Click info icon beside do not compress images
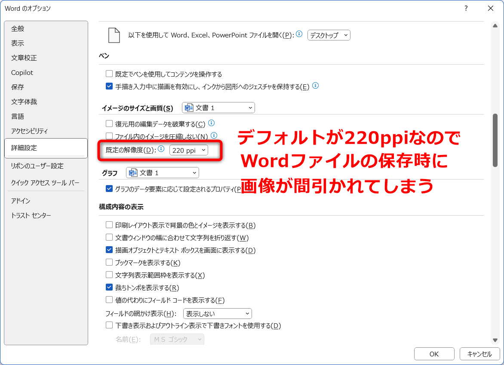The height and width of the screenshot is (365, 504). [x=214, y=136]
